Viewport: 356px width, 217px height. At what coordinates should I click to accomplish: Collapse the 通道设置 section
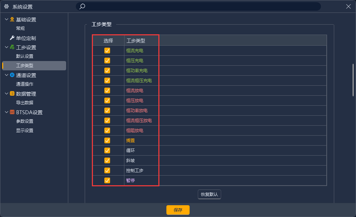(6, 75)
